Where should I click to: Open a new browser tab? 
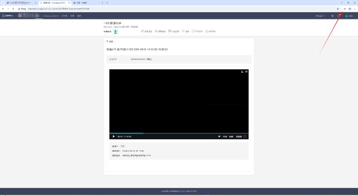[x=107, y=3]
